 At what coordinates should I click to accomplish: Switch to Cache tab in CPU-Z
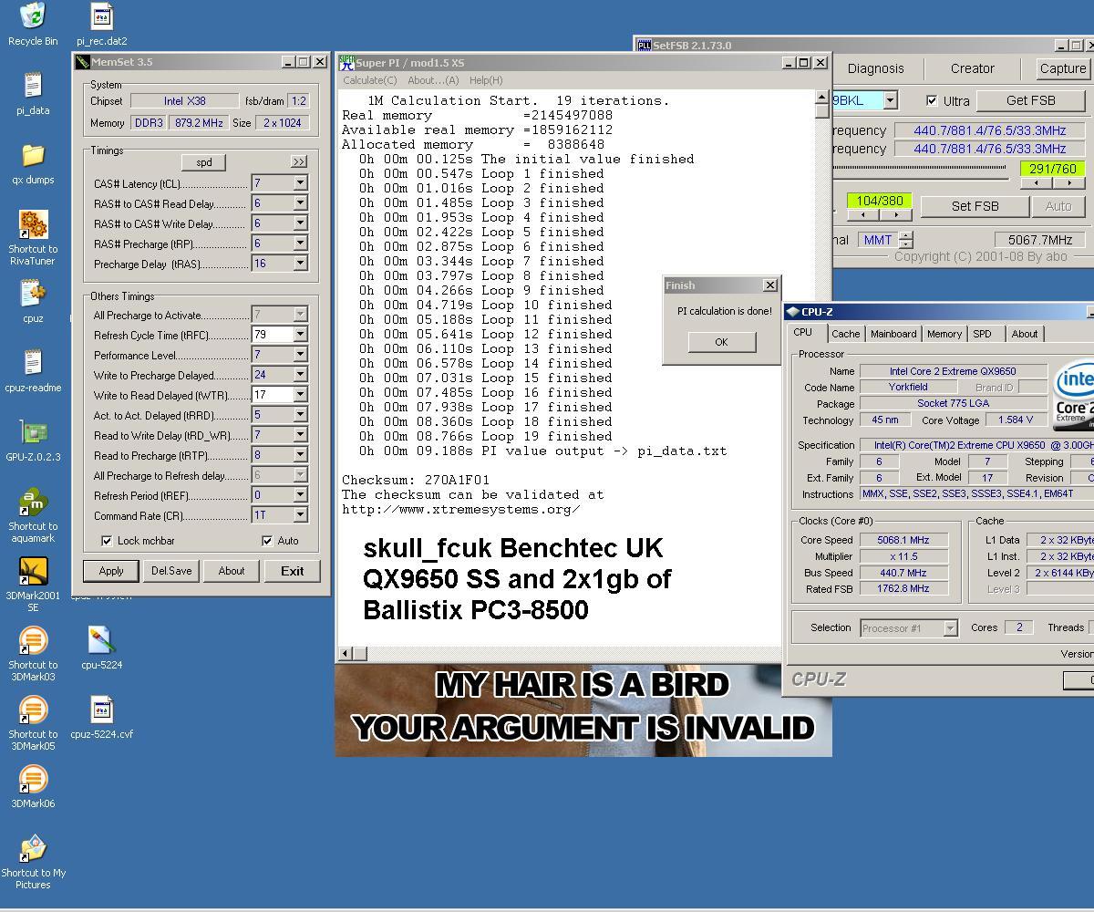click(845, 334)
